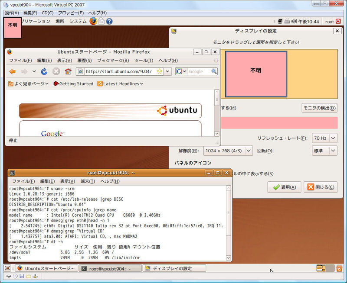Click the root user switcher in the panel
This screenshot has width=347, height=283.
329,21
